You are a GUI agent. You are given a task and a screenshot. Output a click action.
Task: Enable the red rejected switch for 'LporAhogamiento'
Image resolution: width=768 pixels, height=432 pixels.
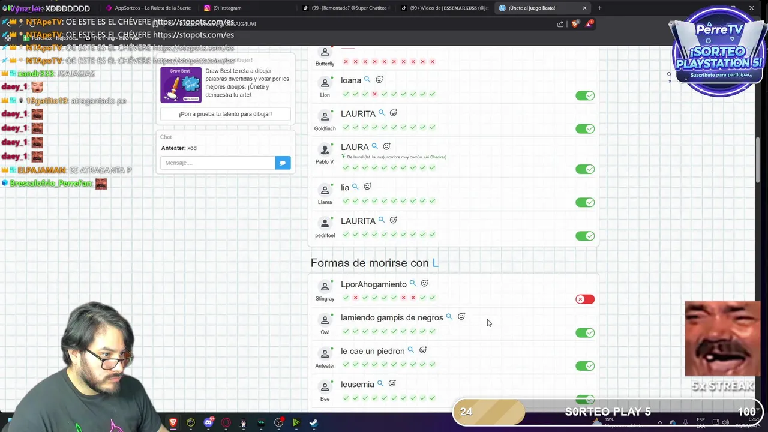(585, 299)
